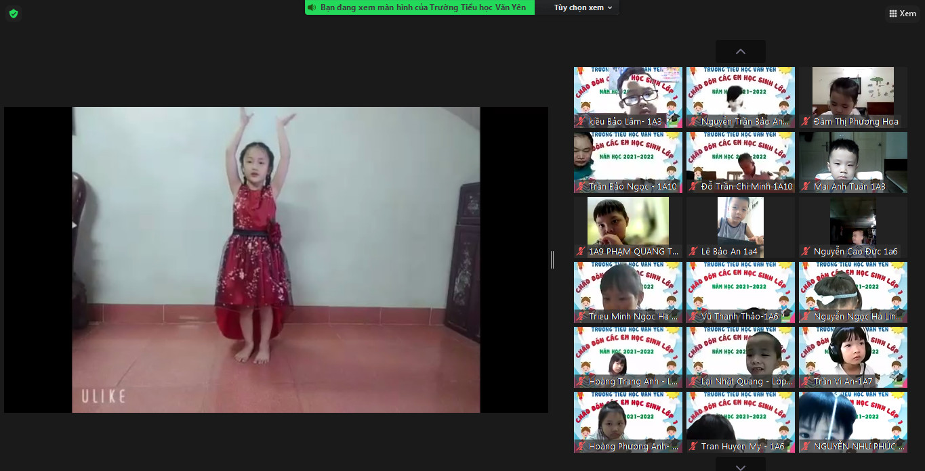Show next participants with bottom chevron
Image resolution: width=925 pixels, height=471 pixels.
[740, 466]
